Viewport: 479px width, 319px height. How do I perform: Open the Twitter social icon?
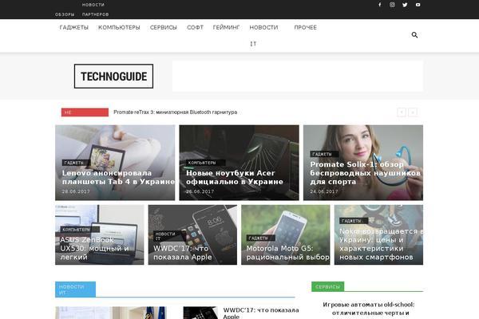[x=405, y=5]
